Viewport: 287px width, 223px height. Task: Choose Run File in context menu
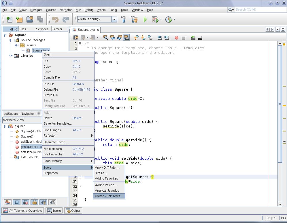click(x=68, y=84)
